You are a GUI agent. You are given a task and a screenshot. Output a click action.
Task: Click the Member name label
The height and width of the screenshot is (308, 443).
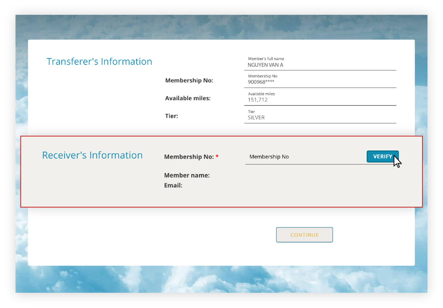(x=187, y=175)
